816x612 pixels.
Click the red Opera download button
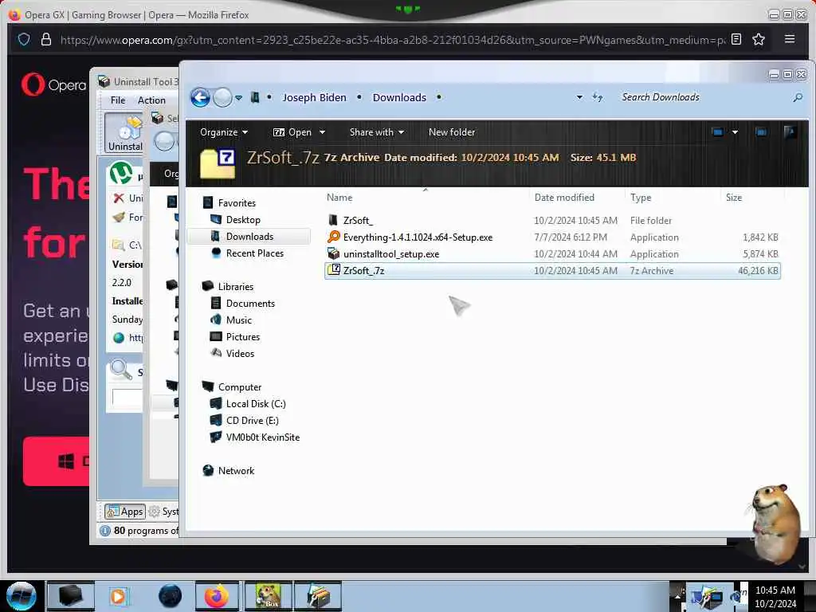click(x=57, y=461)
